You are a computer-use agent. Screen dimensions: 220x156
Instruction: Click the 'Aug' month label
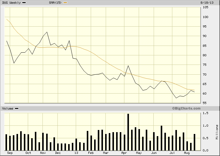point(187,153)
